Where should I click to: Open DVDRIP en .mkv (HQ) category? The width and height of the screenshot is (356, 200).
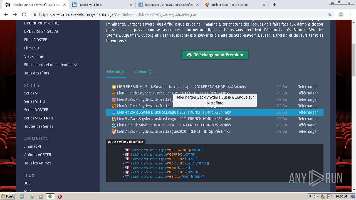pos(42,23)
